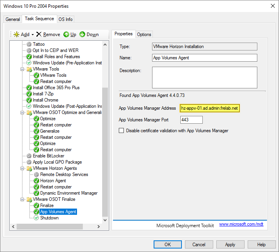This screenshot has height=252, width=279.
Task: Select the Shutdown step in tree
Action: pos(49,218)
